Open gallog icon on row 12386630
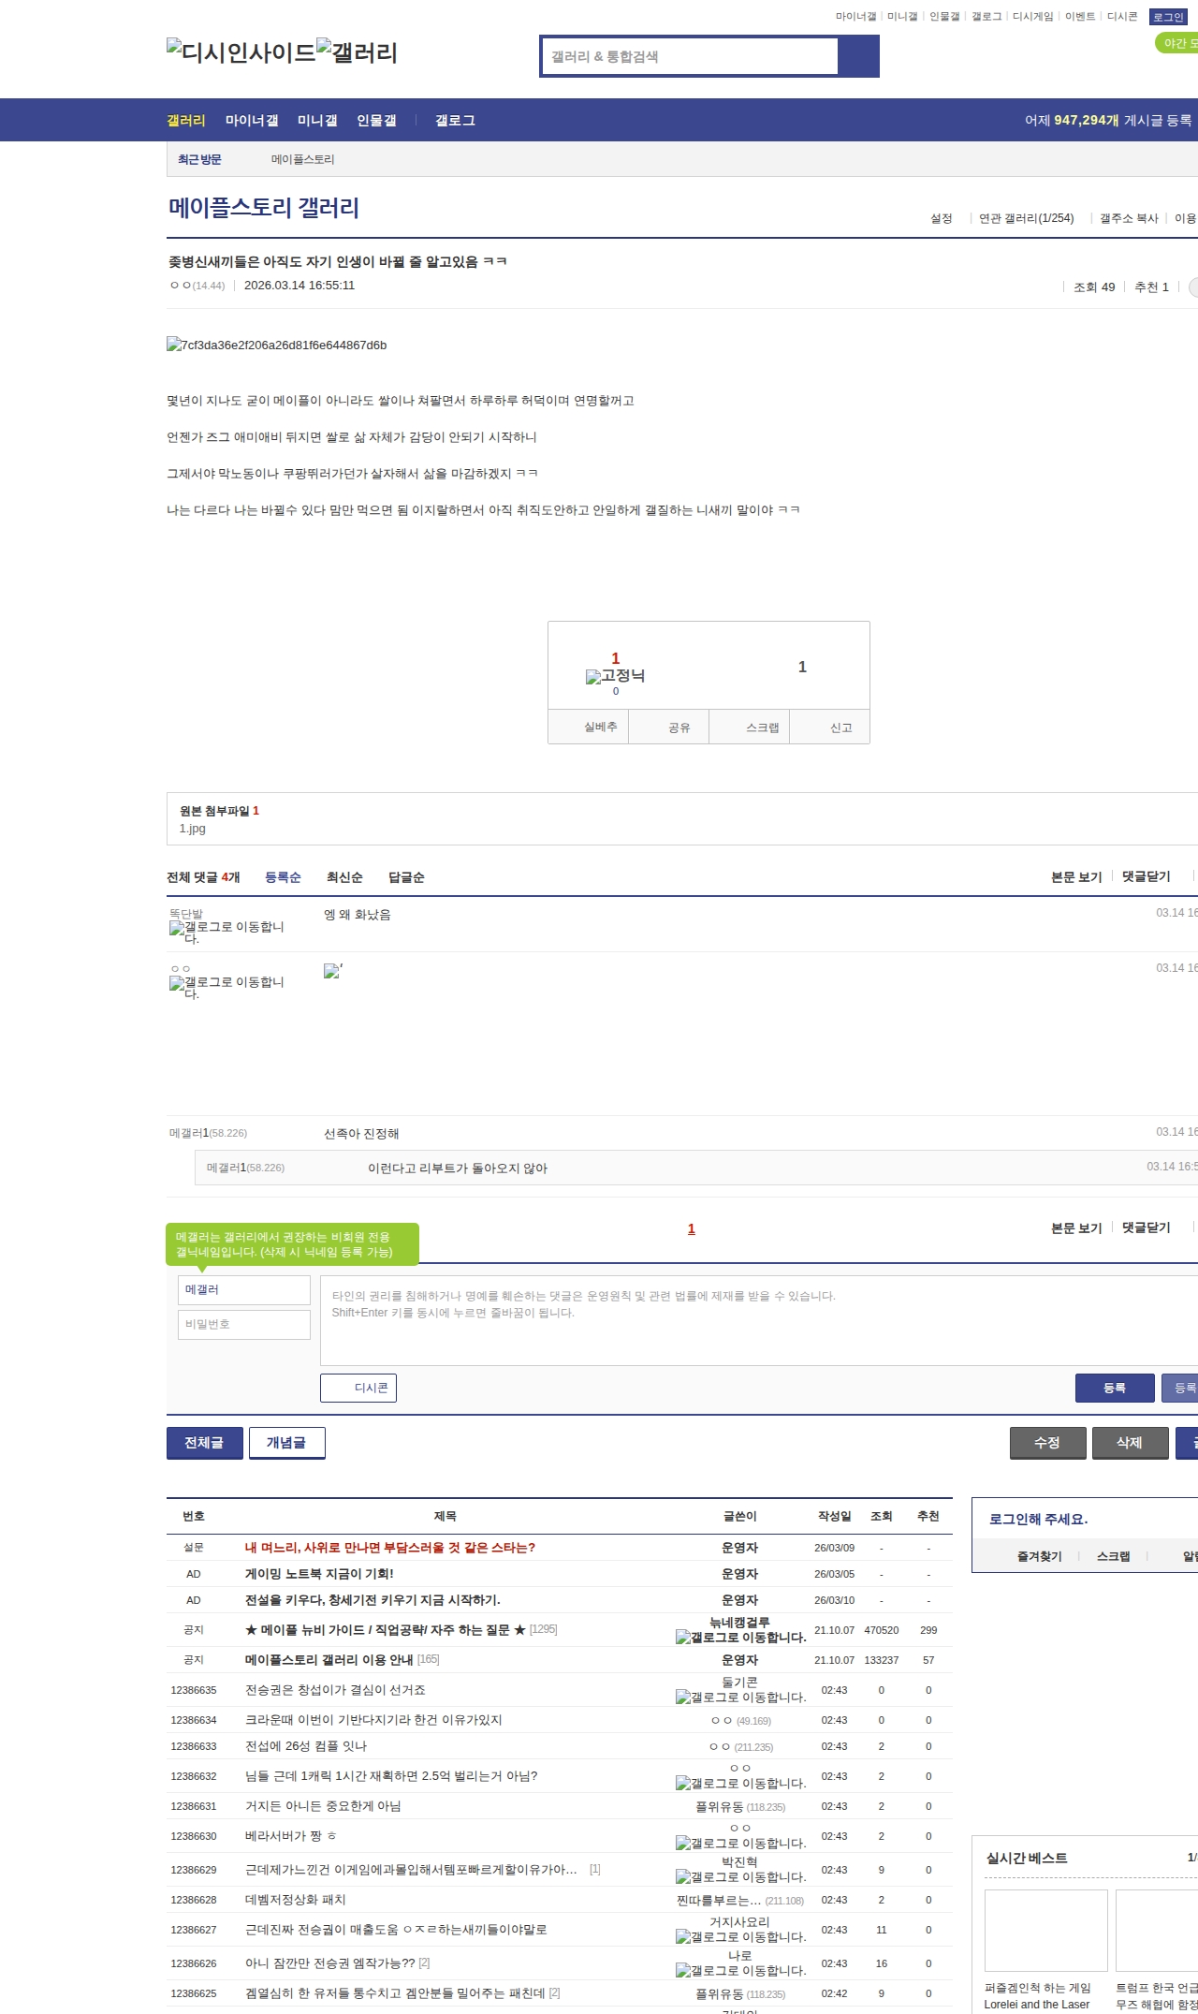 coord(741,1843)
